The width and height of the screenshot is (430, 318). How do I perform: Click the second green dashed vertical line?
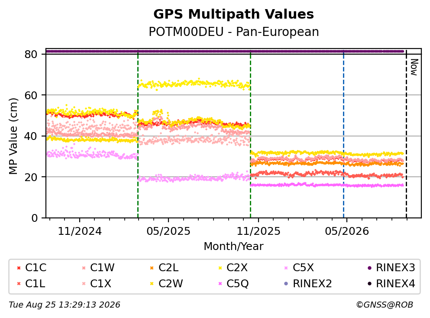(x=251, y=134)
